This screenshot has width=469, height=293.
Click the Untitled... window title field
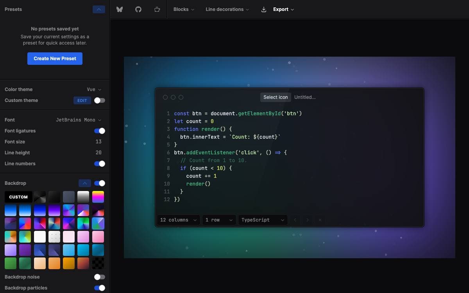tap(305, 97)
